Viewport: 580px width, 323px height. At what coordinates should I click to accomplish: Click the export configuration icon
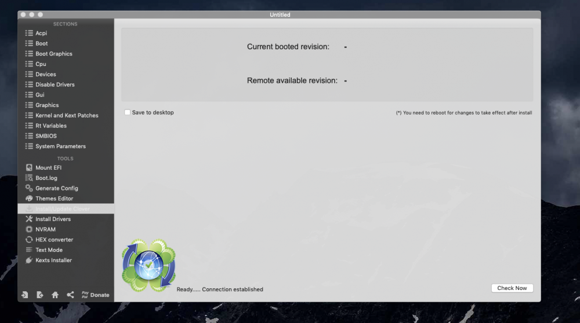click(x=40, y=295)
